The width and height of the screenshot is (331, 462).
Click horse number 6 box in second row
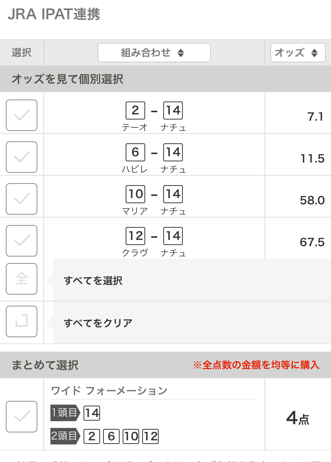(x=135, y=152)
